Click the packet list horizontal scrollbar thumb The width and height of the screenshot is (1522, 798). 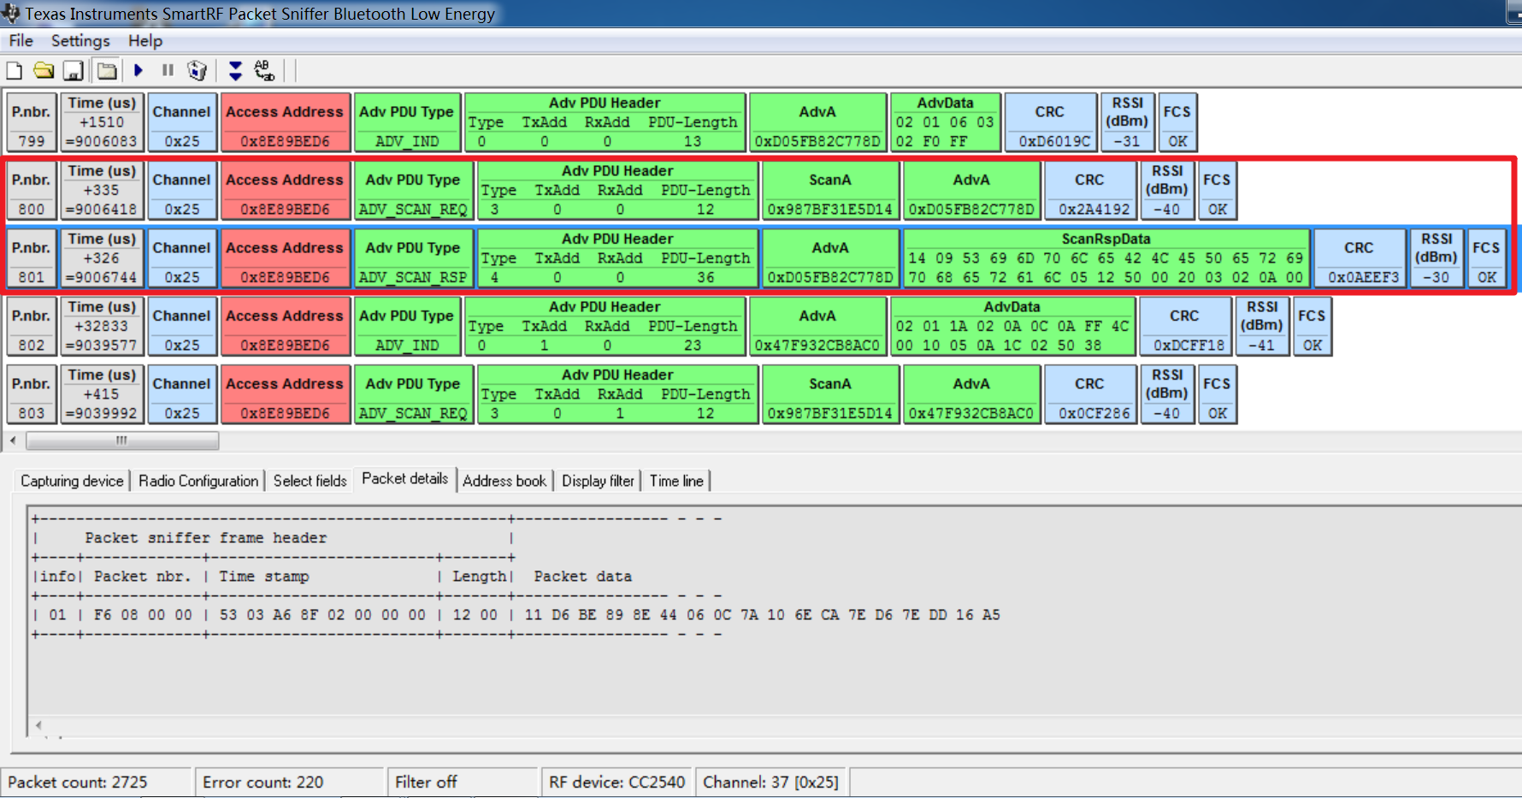click(x=122, y=440)
